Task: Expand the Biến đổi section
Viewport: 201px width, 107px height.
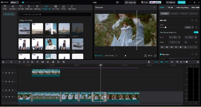Action: click(167, 20)
